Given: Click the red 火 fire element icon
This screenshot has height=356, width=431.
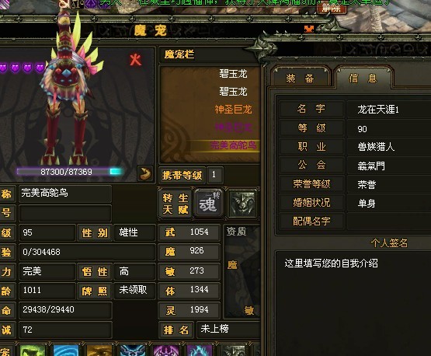Looking at the screenshot, I should pyautogui.click(x=135, y=60).
